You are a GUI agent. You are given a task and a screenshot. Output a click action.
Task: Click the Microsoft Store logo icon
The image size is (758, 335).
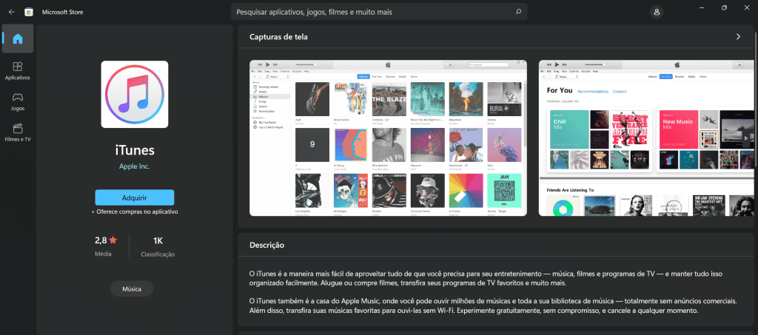pyautogui.click(x=29, y=12)
